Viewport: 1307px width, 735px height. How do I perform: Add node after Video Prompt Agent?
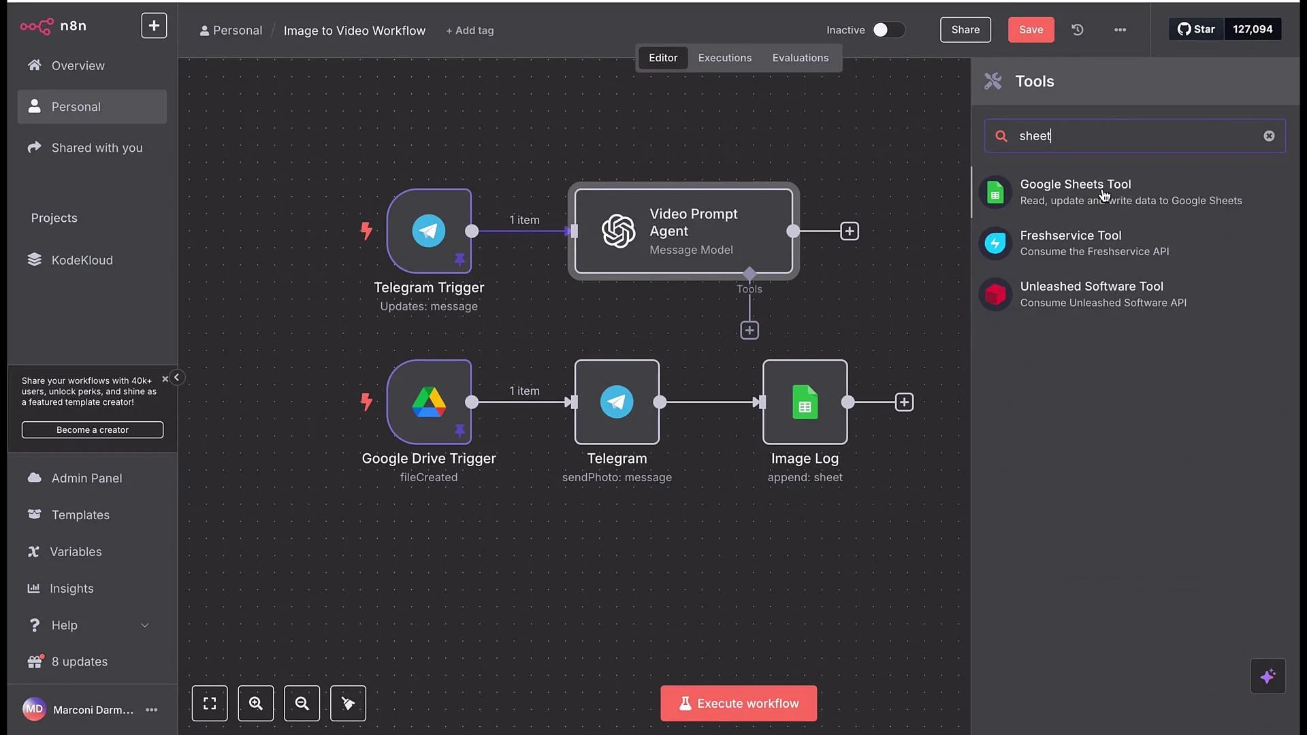coord(850,231)
